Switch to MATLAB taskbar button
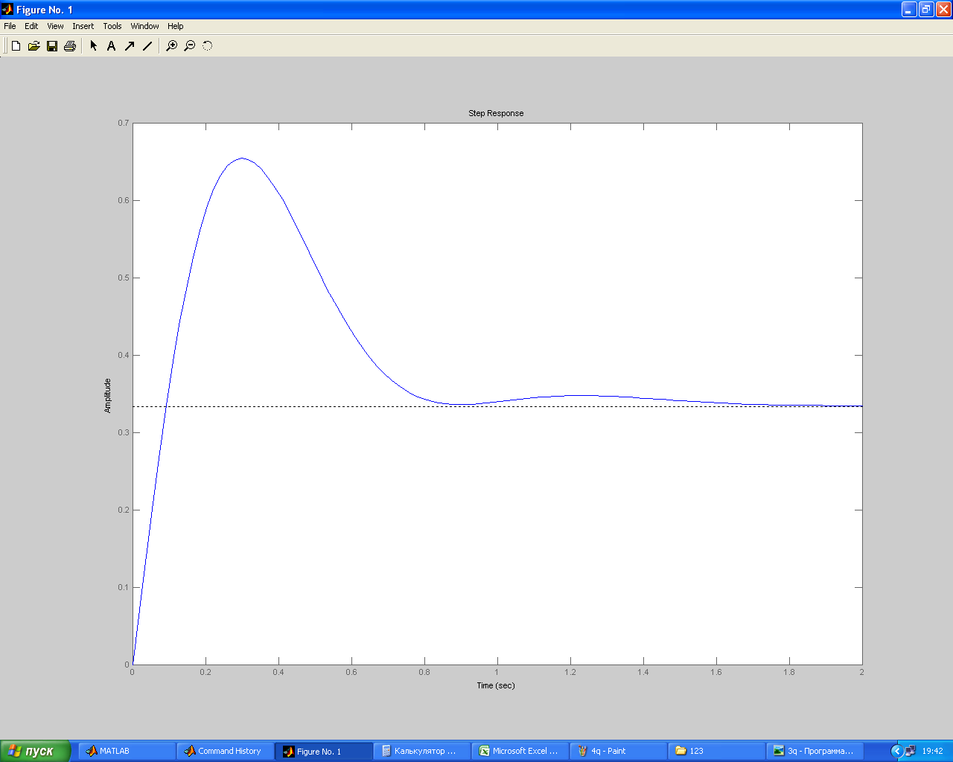The height and width of the screenshot is (762, 953). [x=127, y=751]
